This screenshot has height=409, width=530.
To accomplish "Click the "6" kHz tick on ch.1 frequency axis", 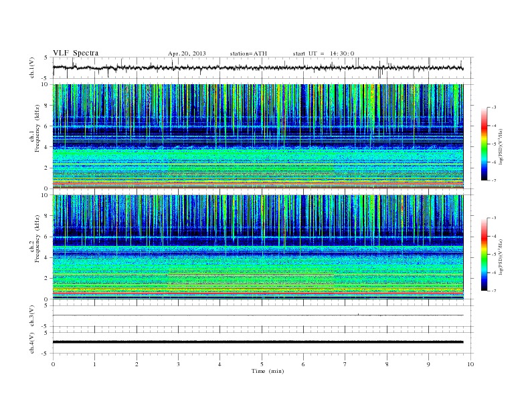I will point(46,126).
